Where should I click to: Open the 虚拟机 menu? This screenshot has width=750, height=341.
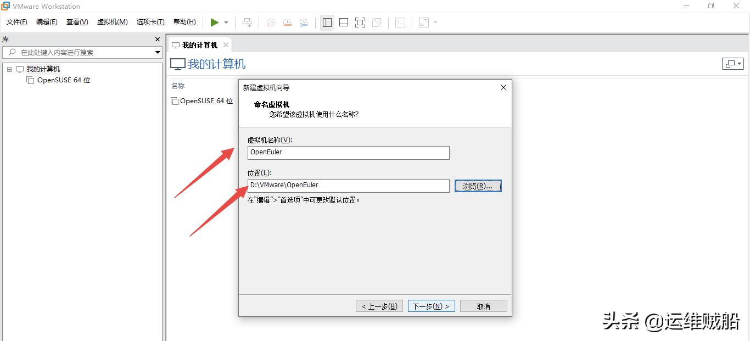click(112, 21)
